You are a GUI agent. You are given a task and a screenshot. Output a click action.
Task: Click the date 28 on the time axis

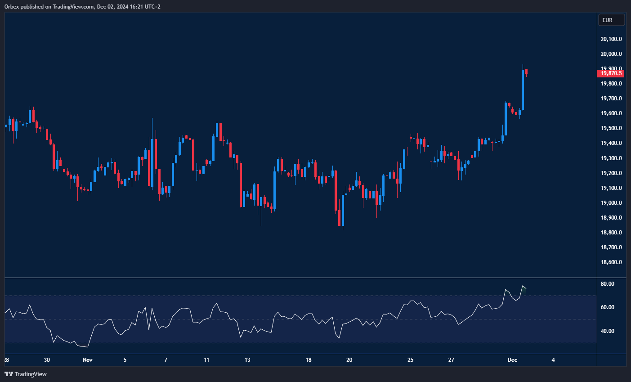(x=6, y=360)
